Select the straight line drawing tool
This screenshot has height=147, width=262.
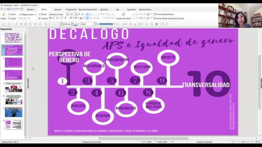[x=133, y=14]
